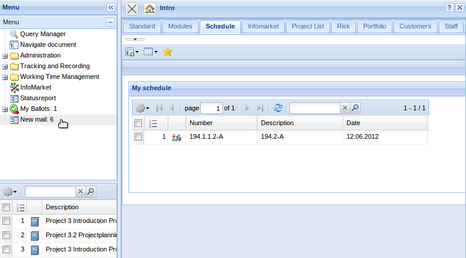This screenshot has height=258, width=466.
Task: Open New mail: 6 entry
Action: tap(37, 120)
